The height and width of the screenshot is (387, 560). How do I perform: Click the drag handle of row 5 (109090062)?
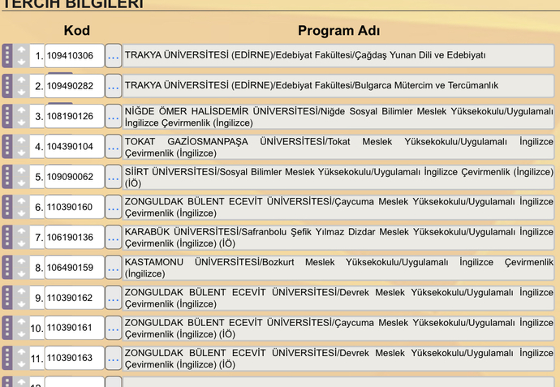[7, 177]
